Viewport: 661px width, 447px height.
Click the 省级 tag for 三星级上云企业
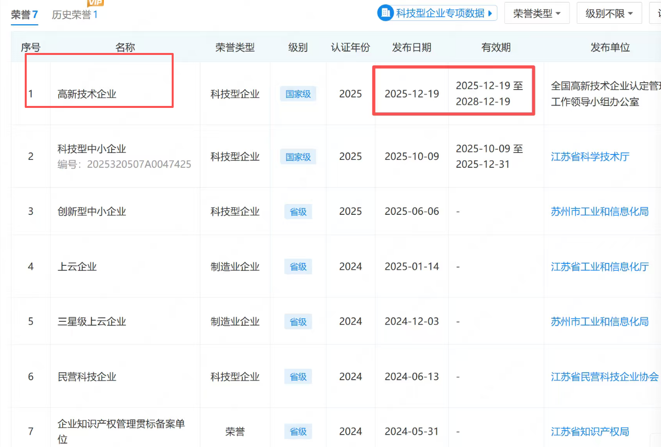(298, 322)
